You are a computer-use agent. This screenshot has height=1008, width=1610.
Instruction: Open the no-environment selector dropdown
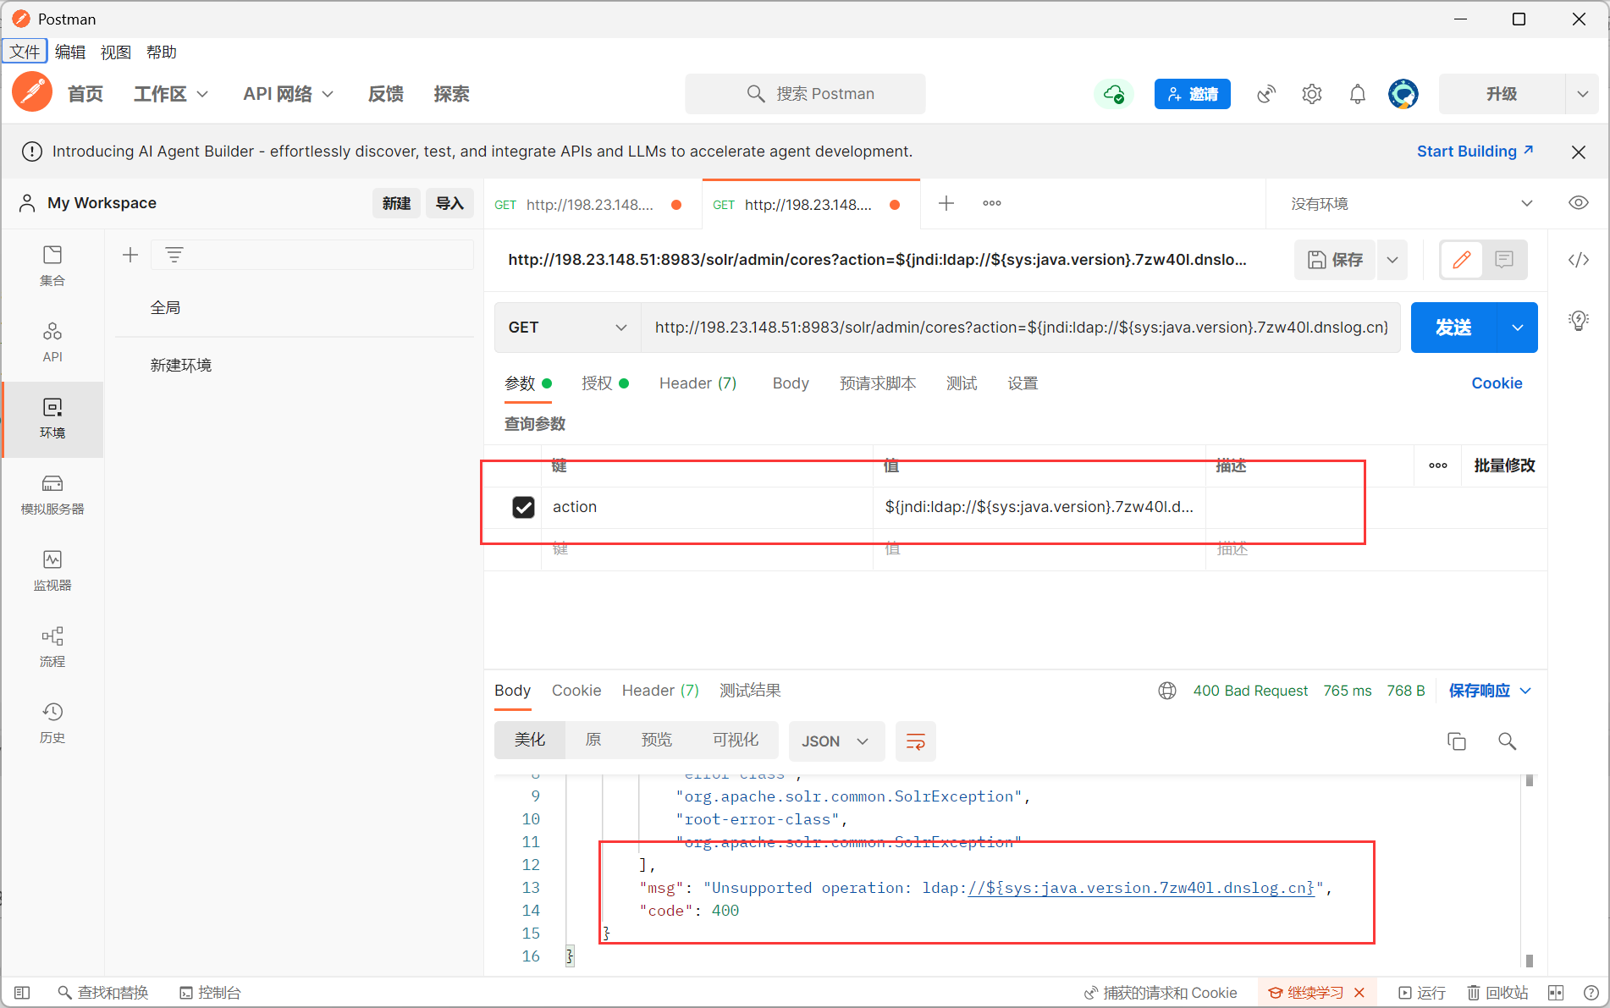click(x=1411, y=204)
